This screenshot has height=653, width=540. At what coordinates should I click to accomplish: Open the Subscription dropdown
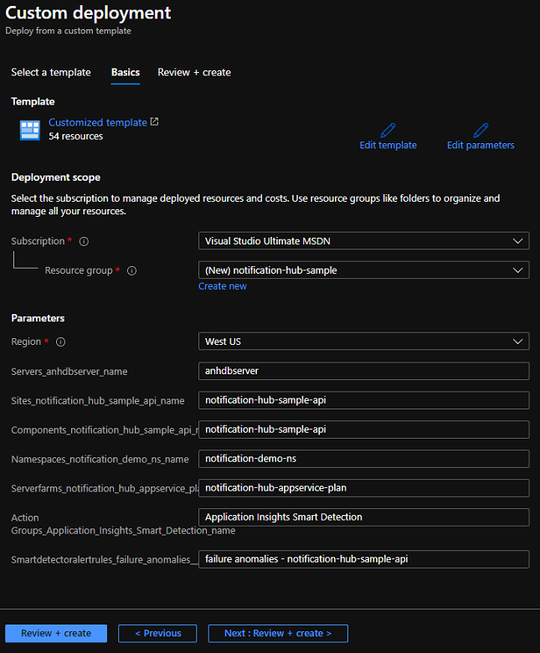click(x=364, y=241)
